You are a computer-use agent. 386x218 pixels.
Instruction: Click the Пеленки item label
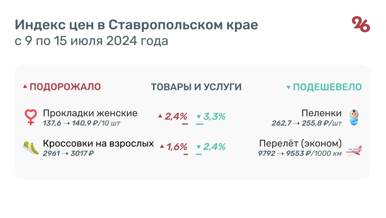pyautogui.click(x=321, y=113)
